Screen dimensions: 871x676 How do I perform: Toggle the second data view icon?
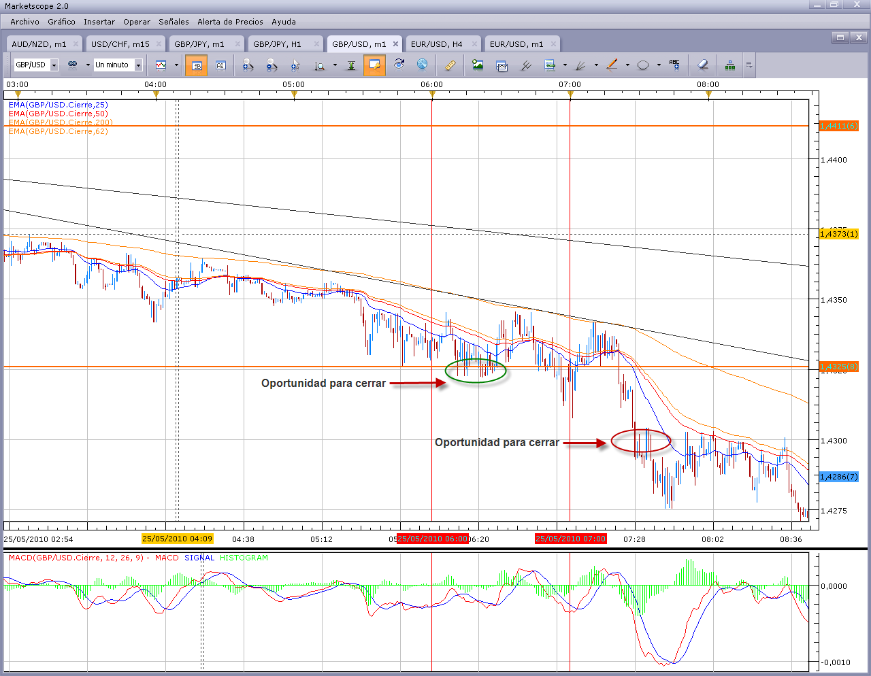click(x=220, y=65)
